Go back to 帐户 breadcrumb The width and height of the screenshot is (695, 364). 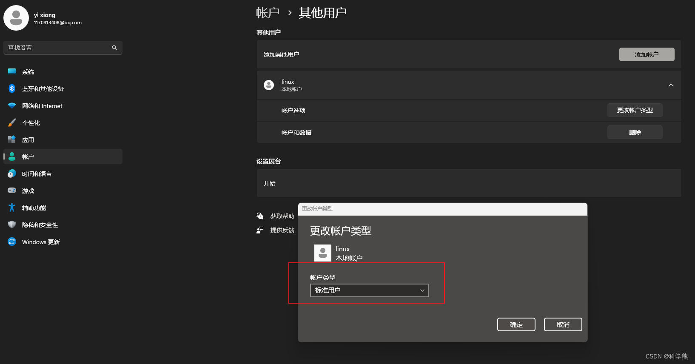268,13
